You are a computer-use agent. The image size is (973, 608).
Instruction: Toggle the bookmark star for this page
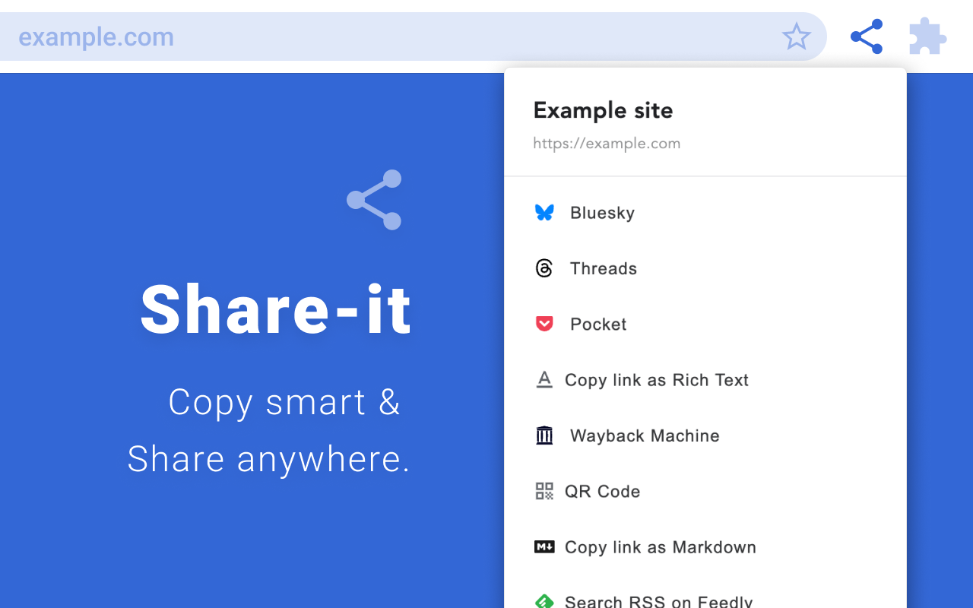pos(796,36)
